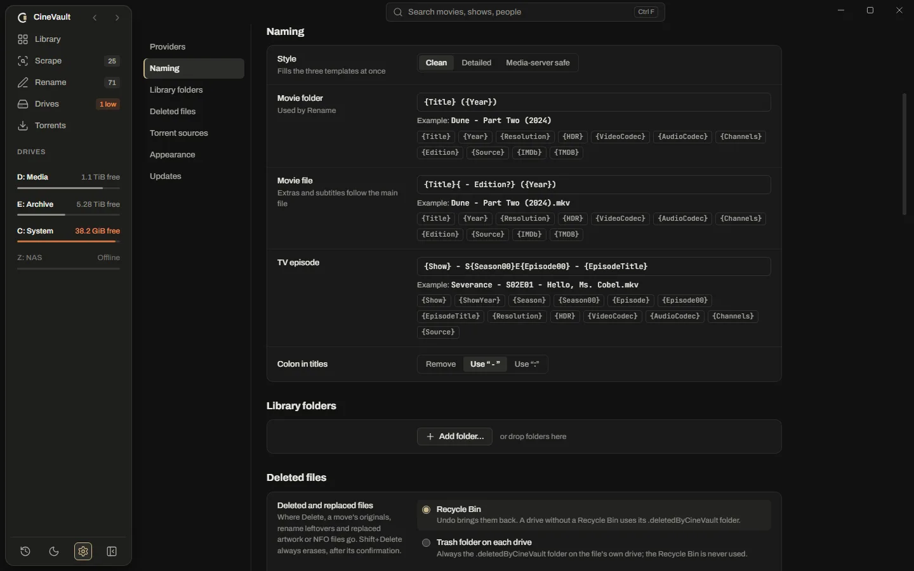Open the Rename pencil icon
This screenshot has height=571, width=914.
click(x=23, y=82)
